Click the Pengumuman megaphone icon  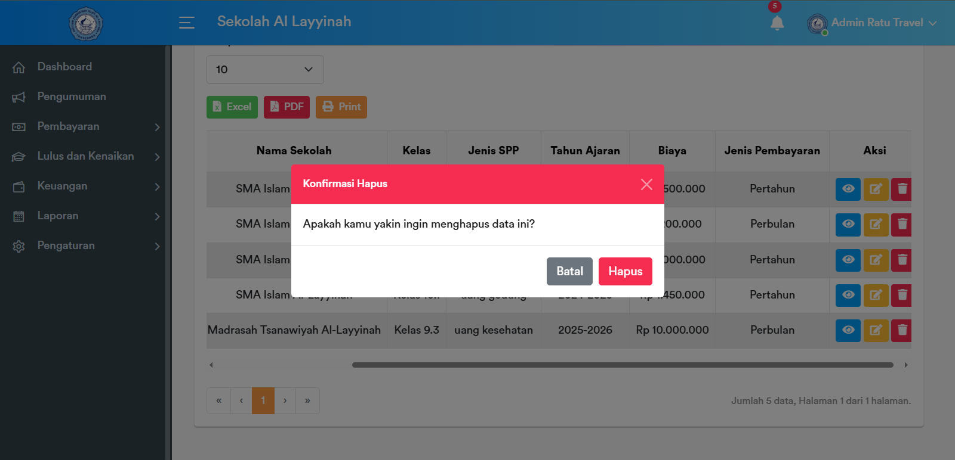[19, 97]
